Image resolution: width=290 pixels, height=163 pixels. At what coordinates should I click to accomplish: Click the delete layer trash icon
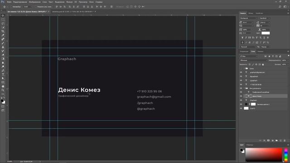click(285, 140)
